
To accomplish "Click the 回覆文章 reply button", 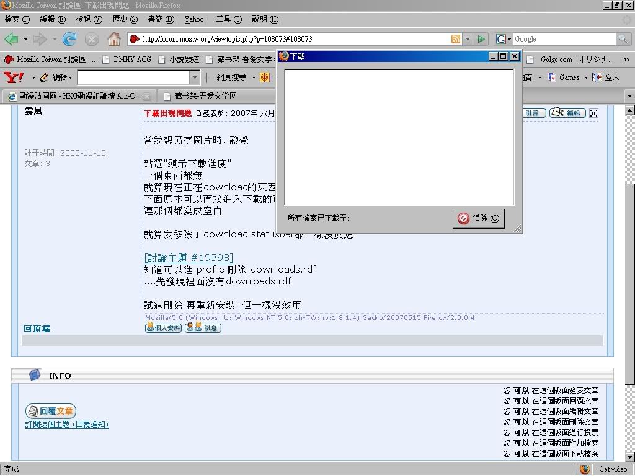I will 51,411.
